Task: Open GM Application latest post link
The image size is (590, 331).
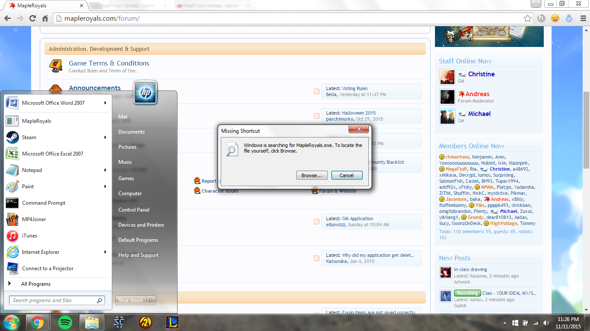Action: [x=357, y=219]
